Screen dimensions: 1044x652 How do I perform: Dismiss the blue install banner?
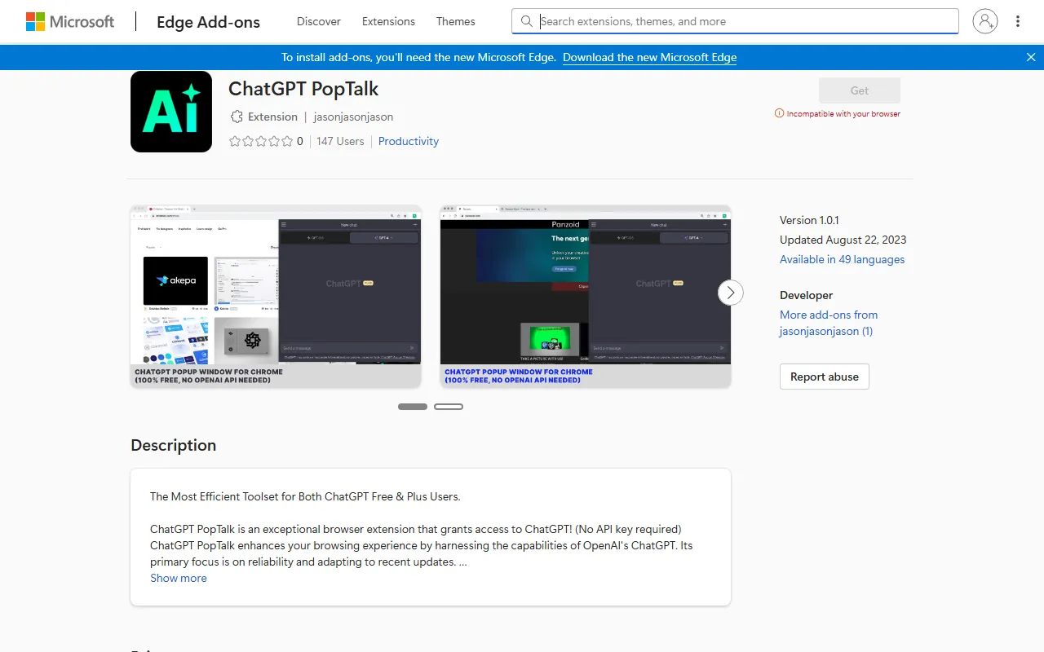1031,57
